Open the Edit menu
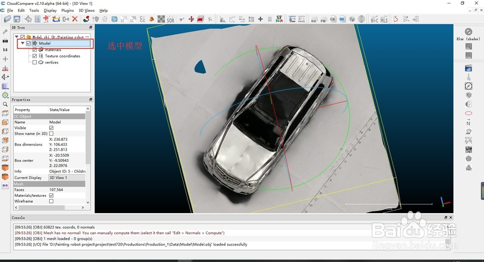484x262 pixels. coord(21,11)
